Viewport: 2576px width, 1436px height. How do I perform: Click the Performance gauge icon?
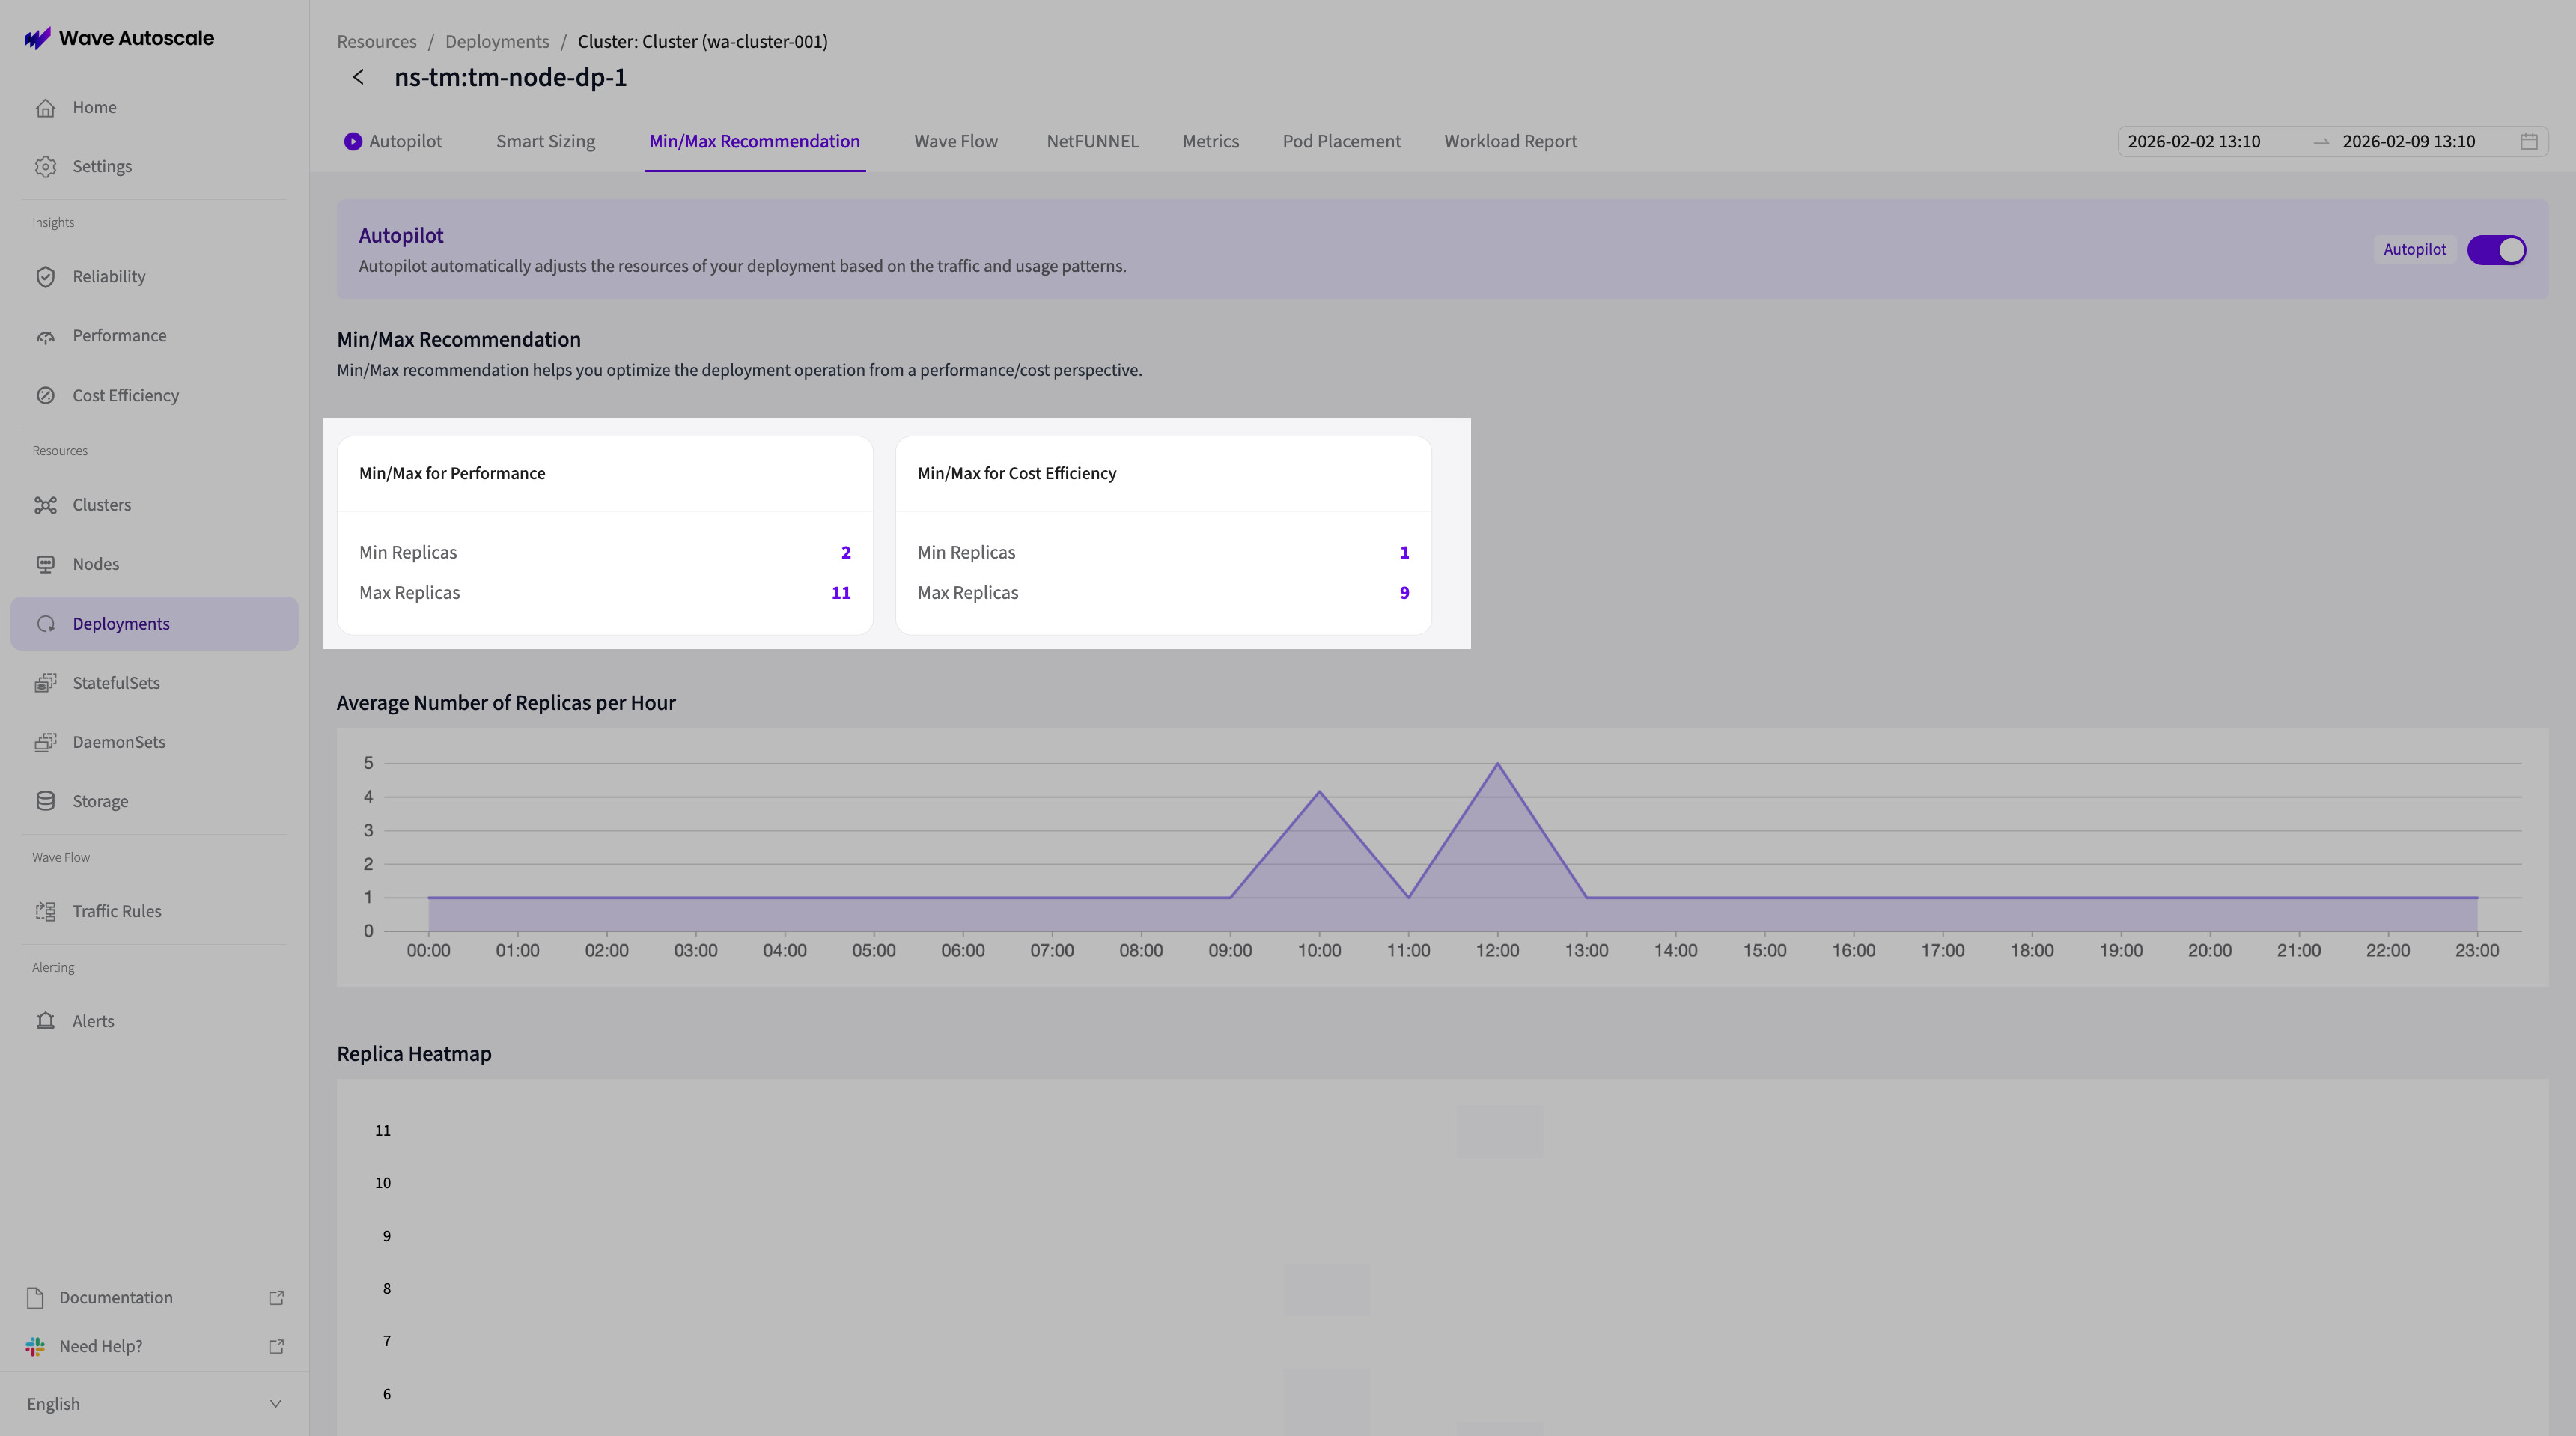(45, 336)
